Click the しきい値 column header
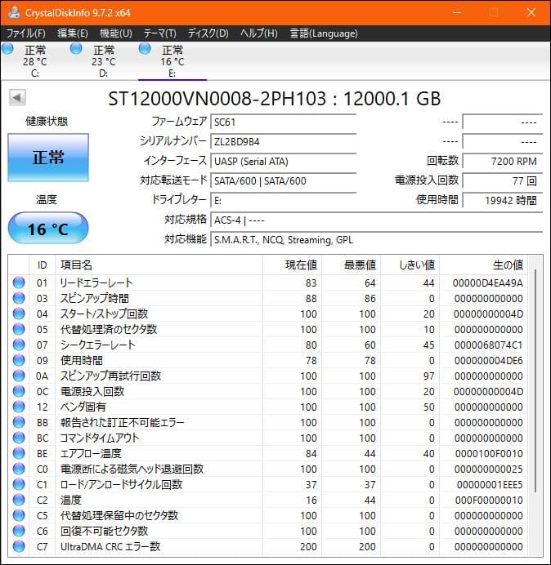The width and height of the screenshot is (551, 565). [410, 265]
